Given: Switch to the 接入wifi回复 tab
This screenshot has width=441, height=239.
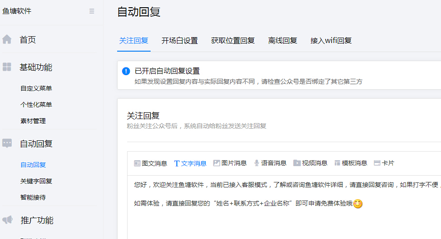Looking at the screenshot, I should pos(331,41).
